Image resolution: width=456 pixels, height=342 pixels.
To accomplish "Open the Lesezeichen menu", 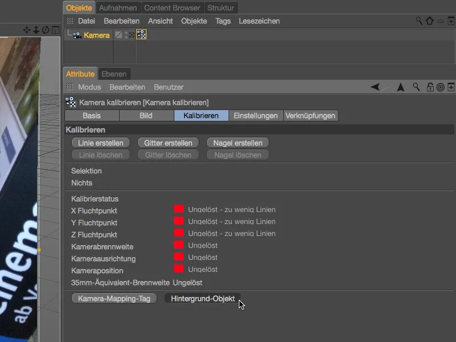I will (x=259, y=21).
